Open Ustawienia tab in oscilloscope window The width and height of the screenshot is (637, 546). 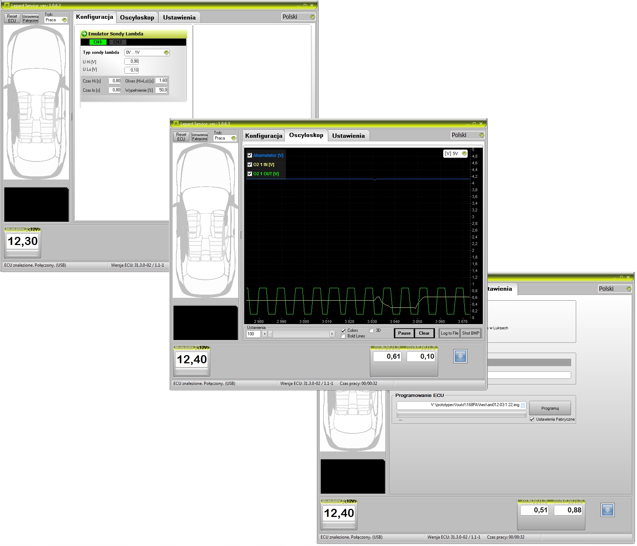pos(348,136)
